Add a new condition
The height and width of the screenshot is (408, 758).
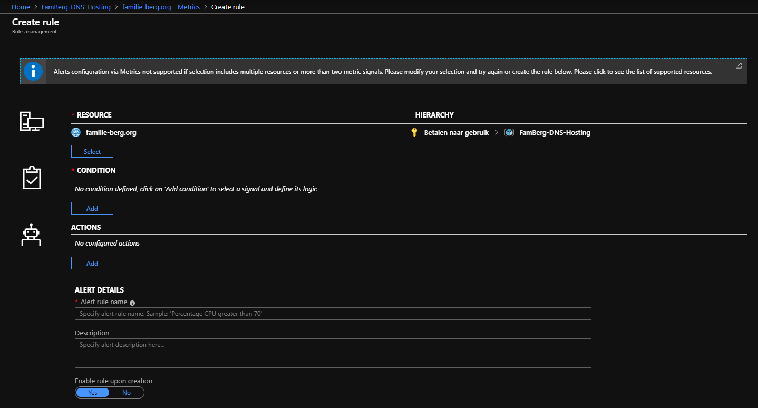coord(92,208)
